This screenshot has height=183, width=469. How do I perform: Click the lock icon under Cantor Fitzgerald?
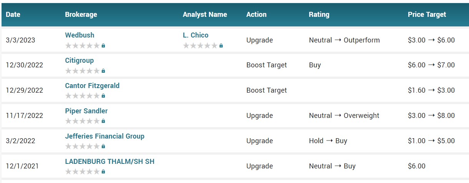[103, 96]
